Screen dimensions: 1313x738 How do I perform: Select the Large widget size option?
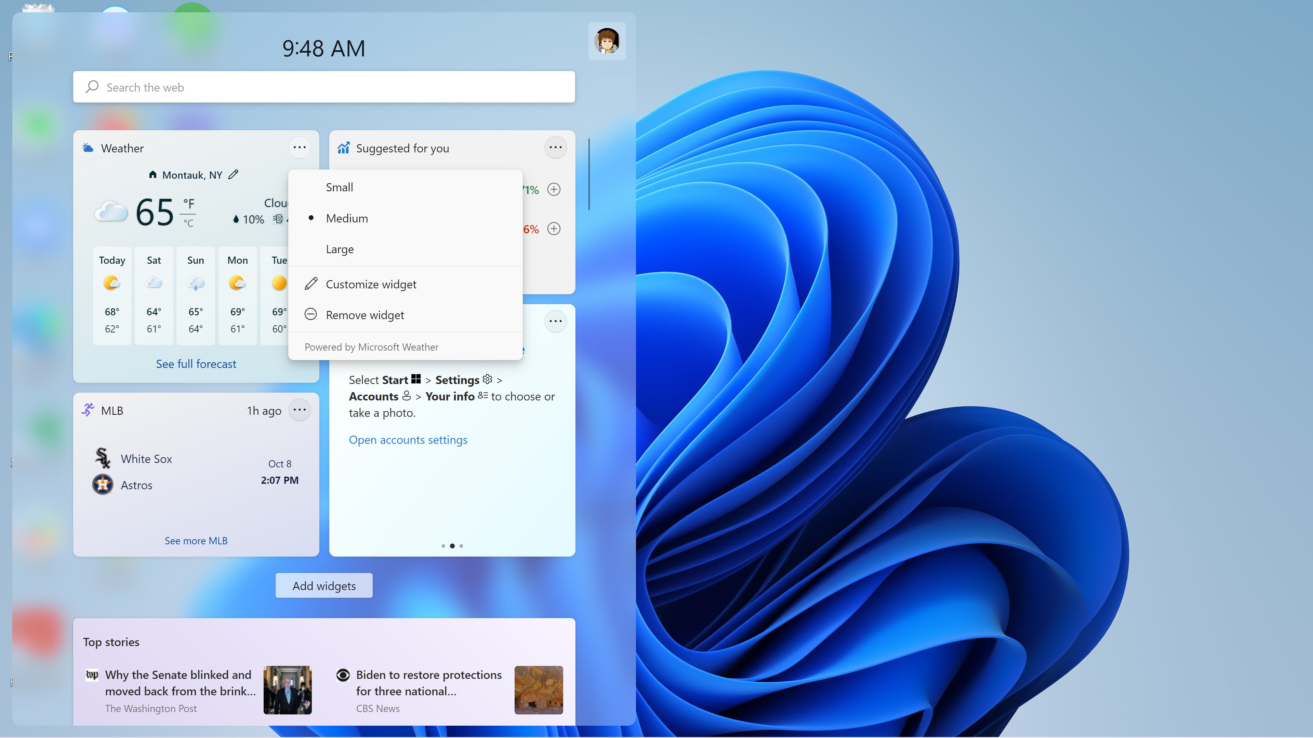[x=340, y=249]
